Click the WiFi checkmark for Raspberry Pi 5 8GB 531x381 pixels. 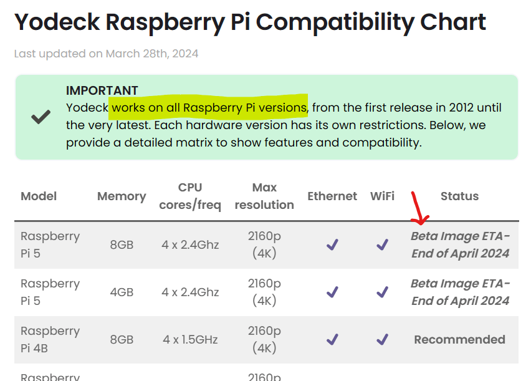[382, 245]
